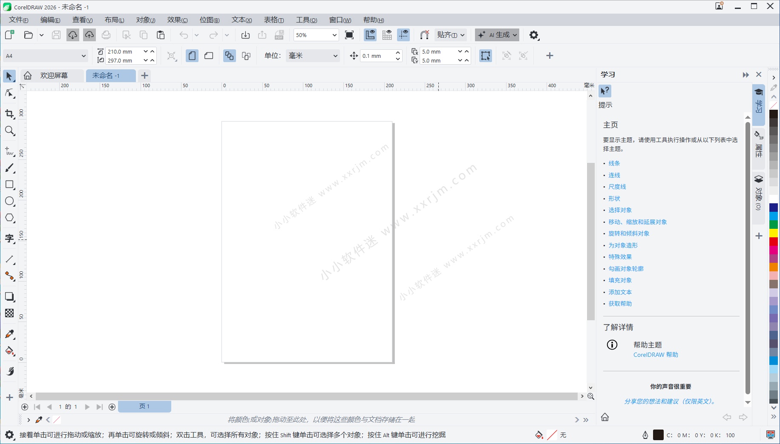This screenshot has width=780, height=444.
Task: Click the CorelDRAW 帮助 link
Action: pos(655,354)
